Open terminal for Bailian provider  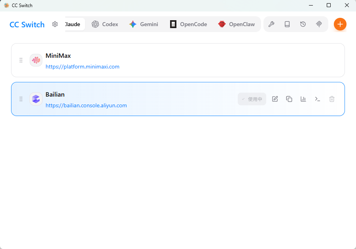(x=317, y=99)
